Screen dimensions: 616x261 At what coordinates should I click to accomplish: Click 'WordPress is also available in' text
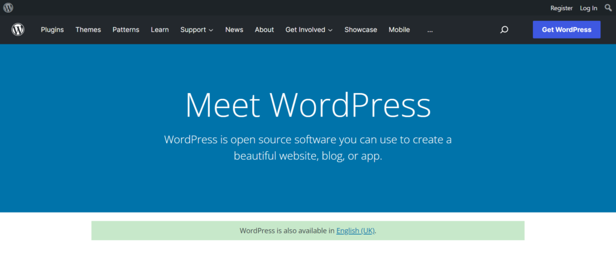coord(287,231)
